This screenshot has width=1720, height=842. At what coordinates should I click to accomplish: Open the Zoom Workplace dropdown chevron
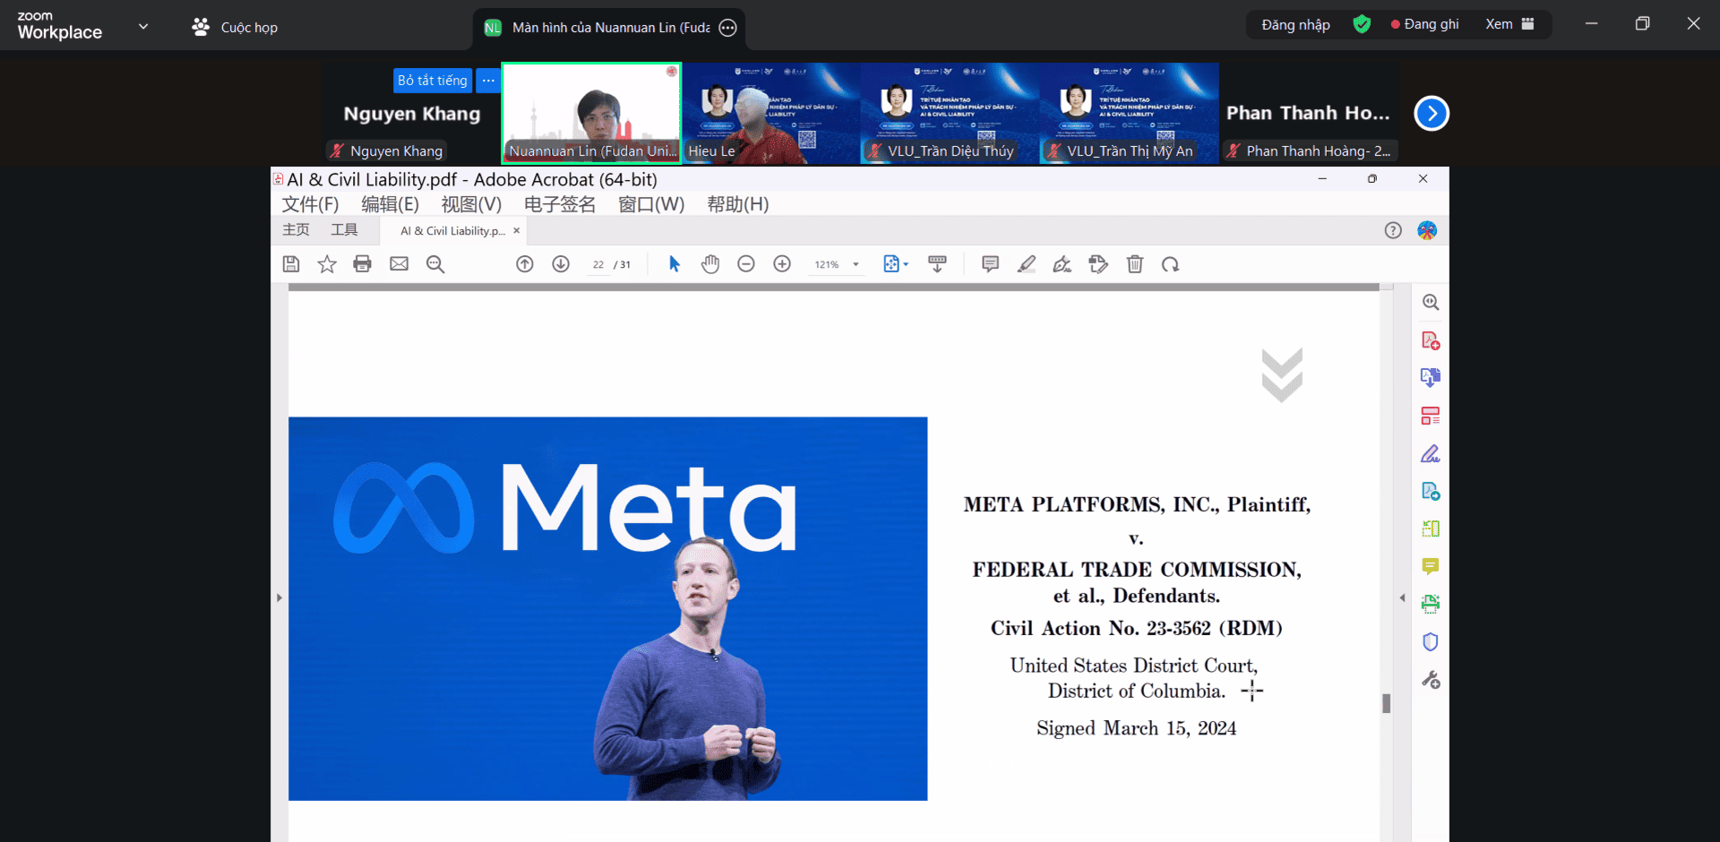pyautogui.click(x=143, y=26)
